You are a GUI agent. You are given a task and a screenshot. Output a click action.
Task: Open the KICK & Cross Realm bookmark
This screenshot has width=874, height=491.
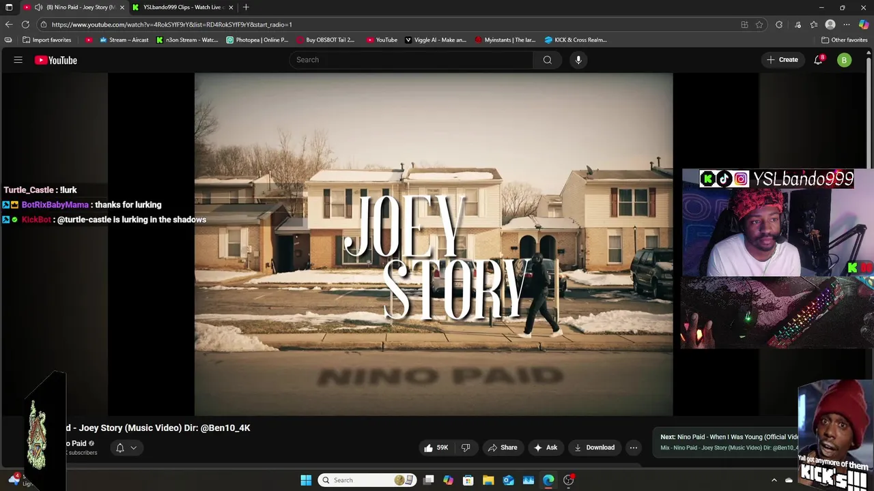576,40
